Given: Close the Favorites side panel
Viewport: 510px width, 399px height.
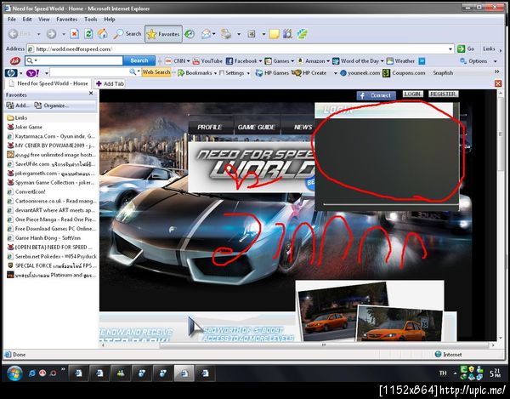Looking at the screenshot, I should point(91,94).
